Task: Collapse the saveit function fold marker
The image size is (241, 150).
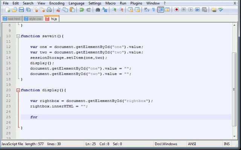Action: pyautogui.click(x=18, y=36)
